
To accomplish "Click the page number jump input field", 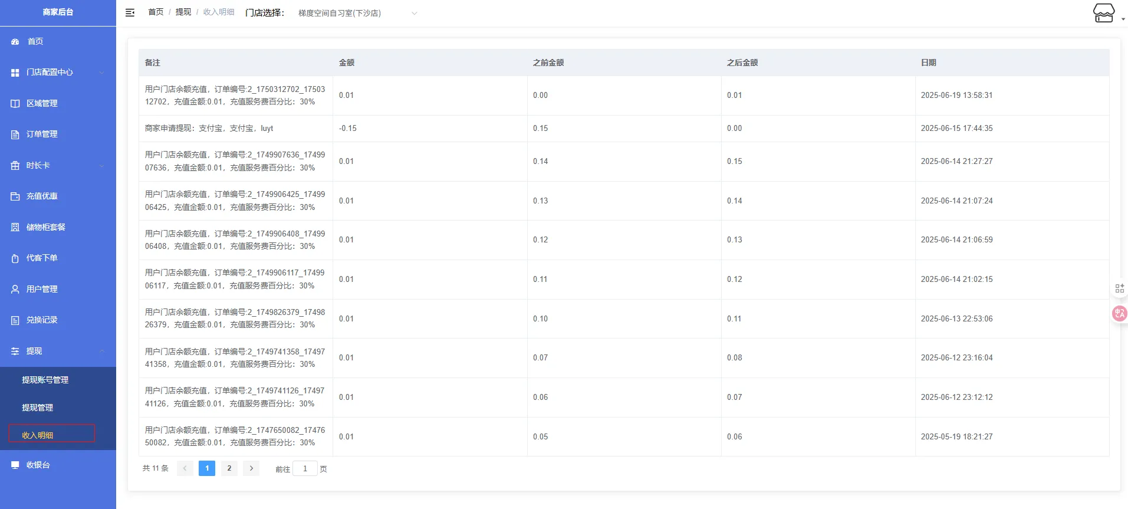I will 305,469.
